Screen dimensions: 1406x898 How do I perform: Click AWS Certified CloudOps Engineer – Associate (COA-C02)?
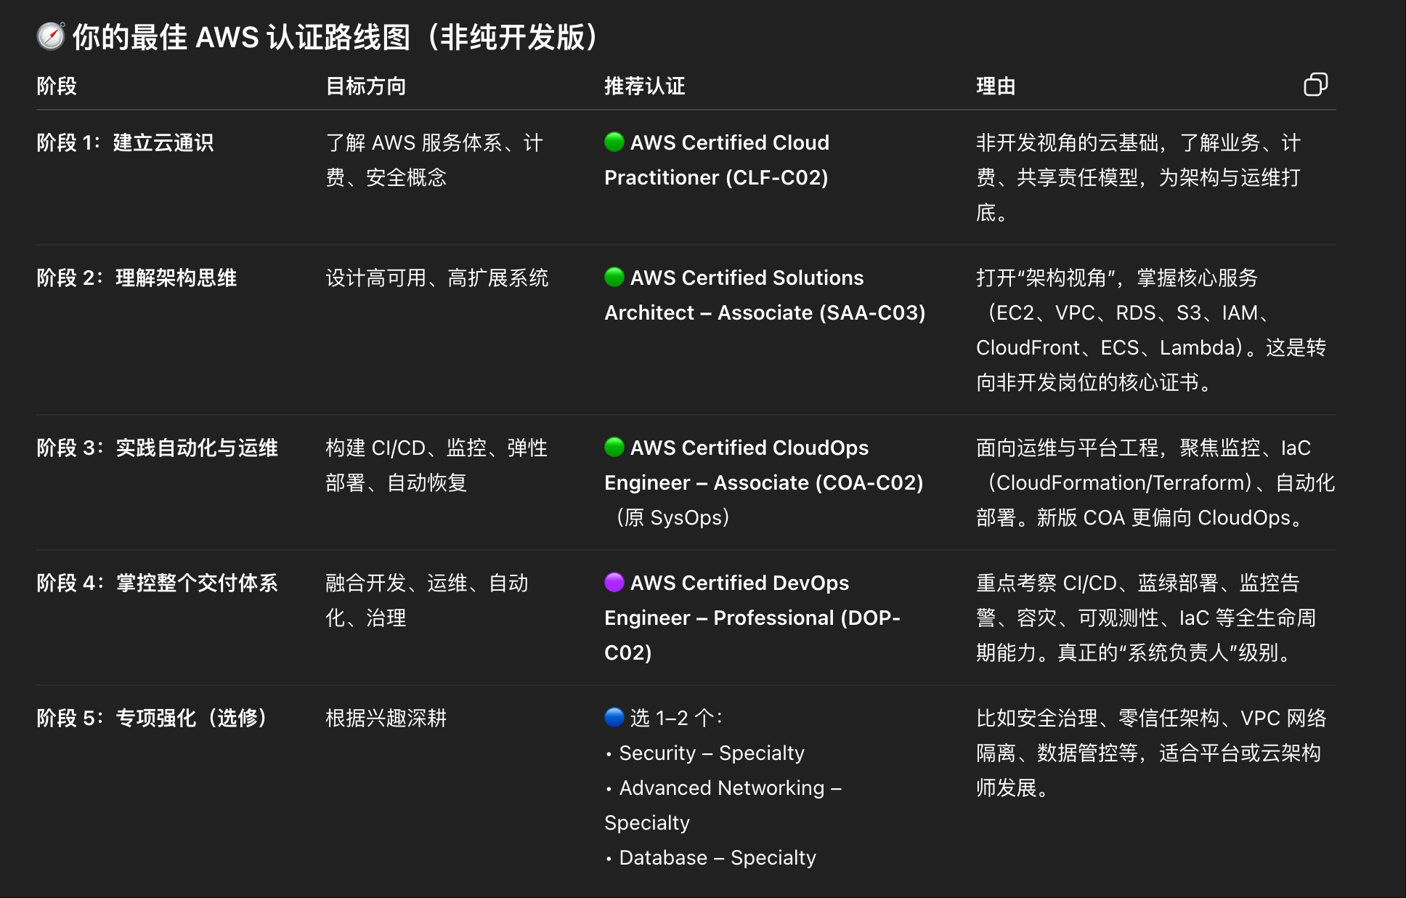pos(764,465)
